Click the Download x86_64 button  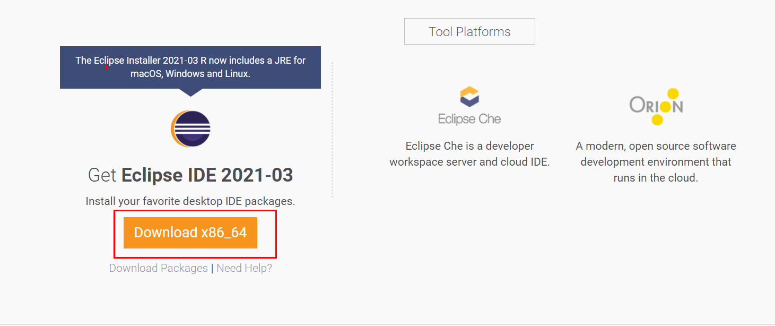pyautogui.click(x=190, y=233)
